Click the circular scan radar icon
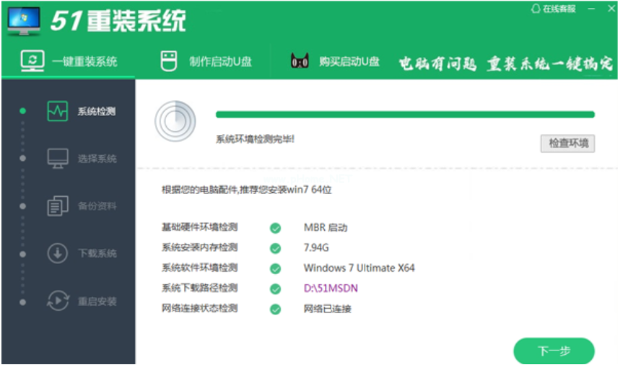623x370 pixels. (175, 120)
